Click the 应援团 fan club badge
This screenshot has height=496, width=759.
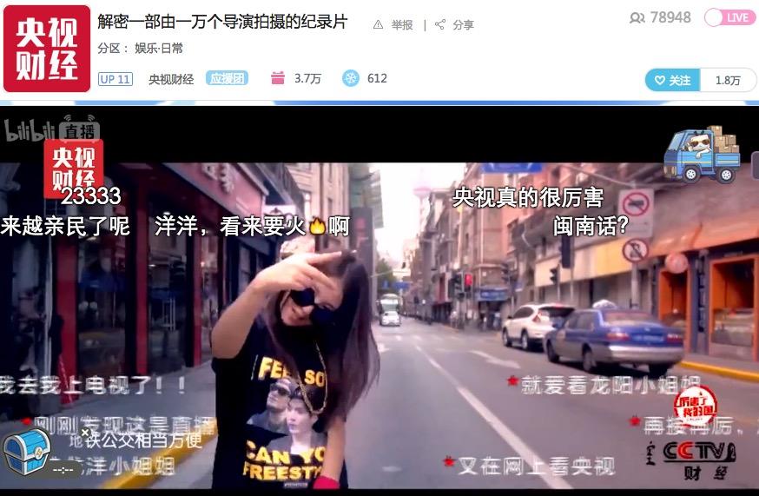[x=227, y=78]
